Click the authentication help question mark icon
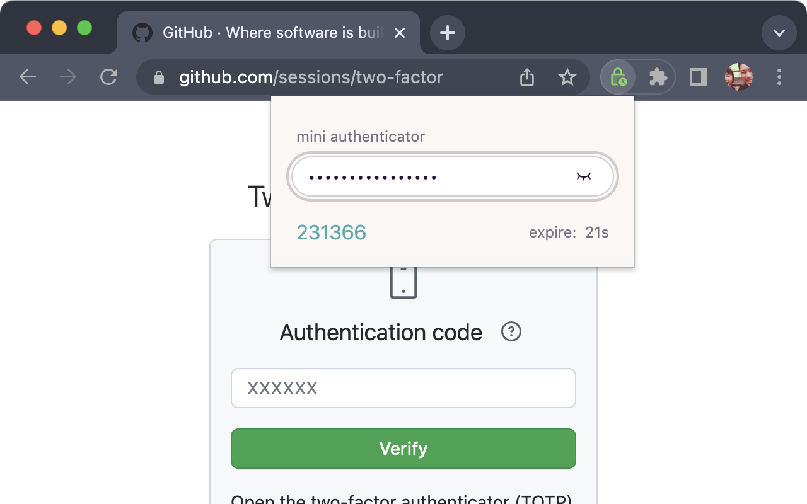807x504 pixels. point(511,332)
